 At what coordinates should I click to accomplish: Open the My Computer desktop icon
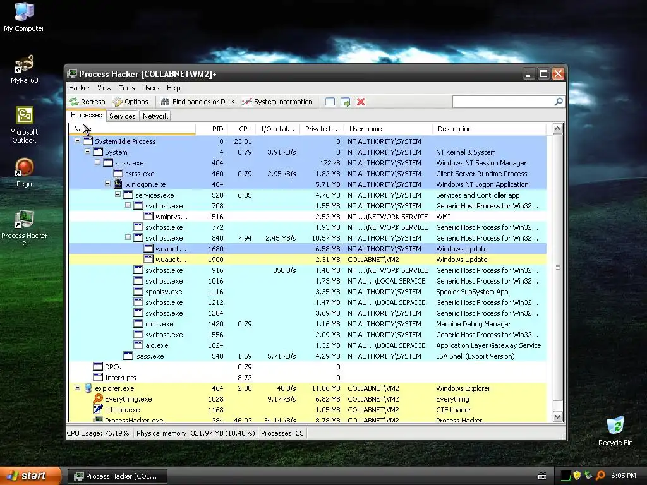[24, 17]
